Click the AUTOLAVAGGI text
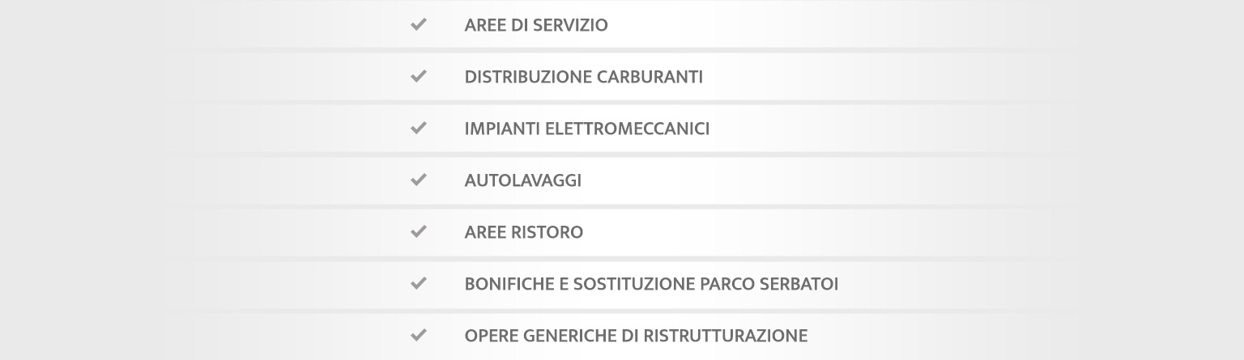1244x360 pixels. [522, 180]
